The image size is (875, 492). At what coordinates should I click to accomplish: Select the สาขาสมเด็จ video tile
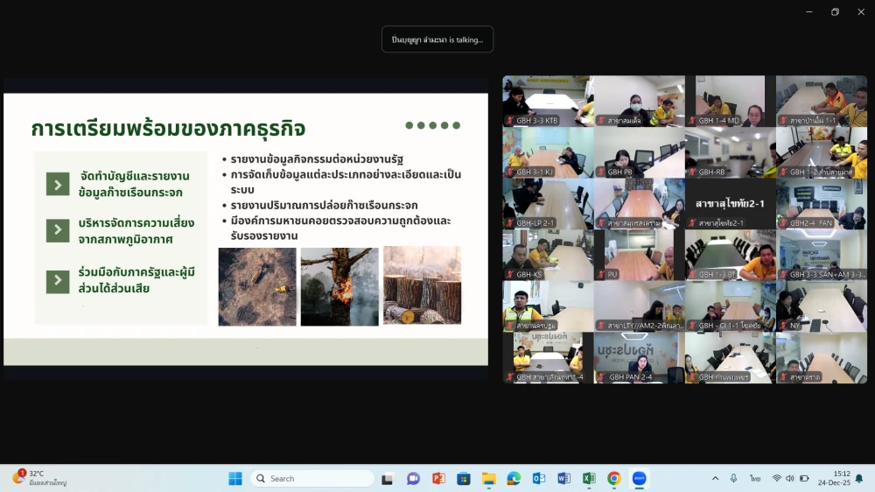(x=640, y=101)
